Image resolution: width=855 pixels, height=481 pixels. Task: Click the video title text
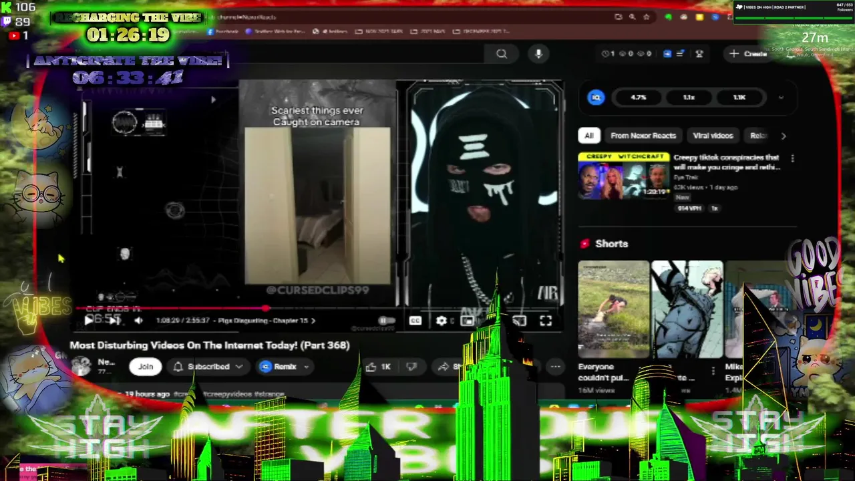point(210,345)
